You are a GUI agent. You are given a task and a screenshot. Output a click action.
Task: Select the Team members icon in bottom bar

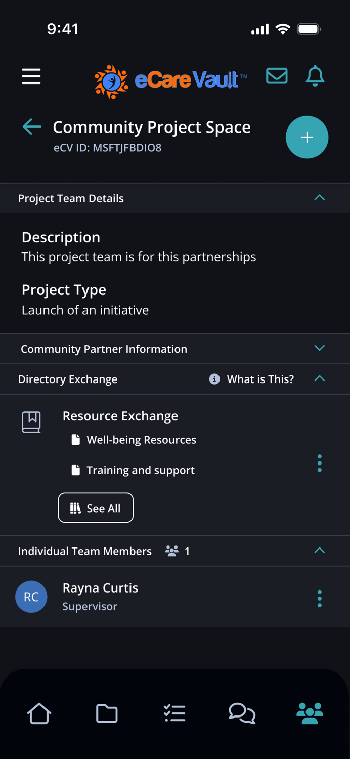click(x=310, y=713)
